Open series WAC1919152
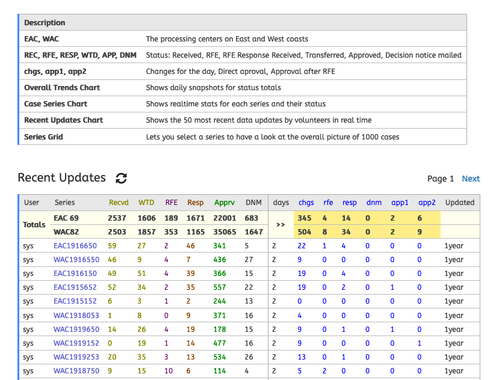This screenshot has height=380, width=502. (x=76, y=343)
